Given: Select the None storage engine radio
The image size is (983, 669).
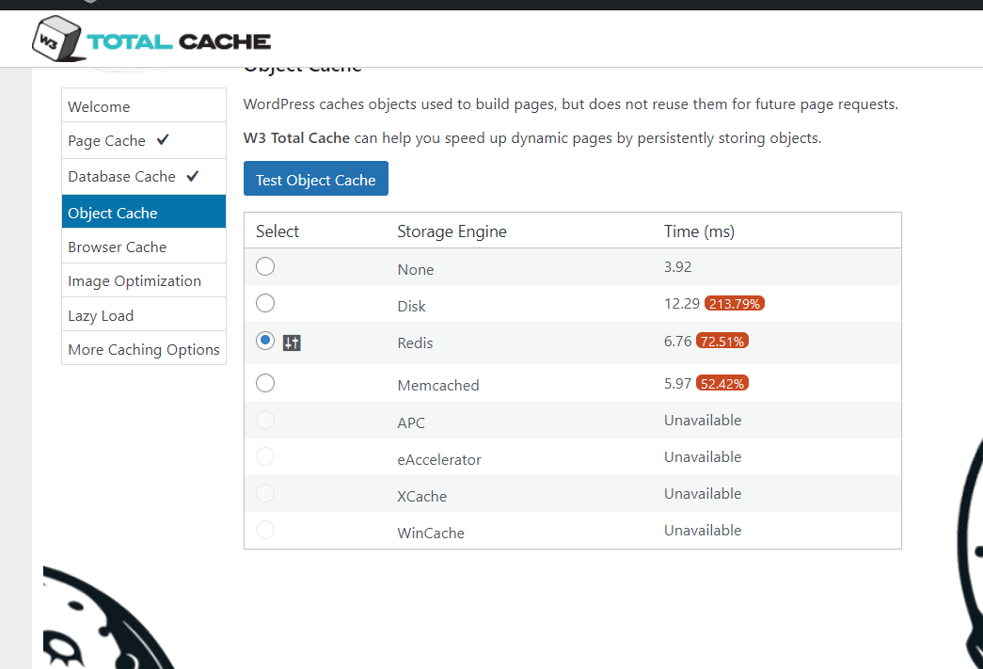Looking at the screenshot, I should pyautogui.click(x=265, y=266).
